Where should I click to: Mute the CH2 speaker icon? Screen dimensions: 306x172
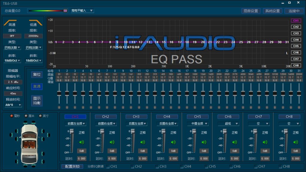[112, 142]
